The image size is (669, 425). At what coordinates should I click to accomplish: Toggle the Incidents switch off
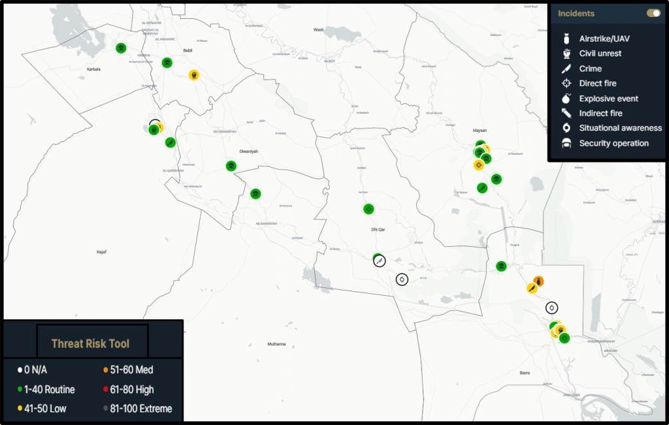(653, 13)
